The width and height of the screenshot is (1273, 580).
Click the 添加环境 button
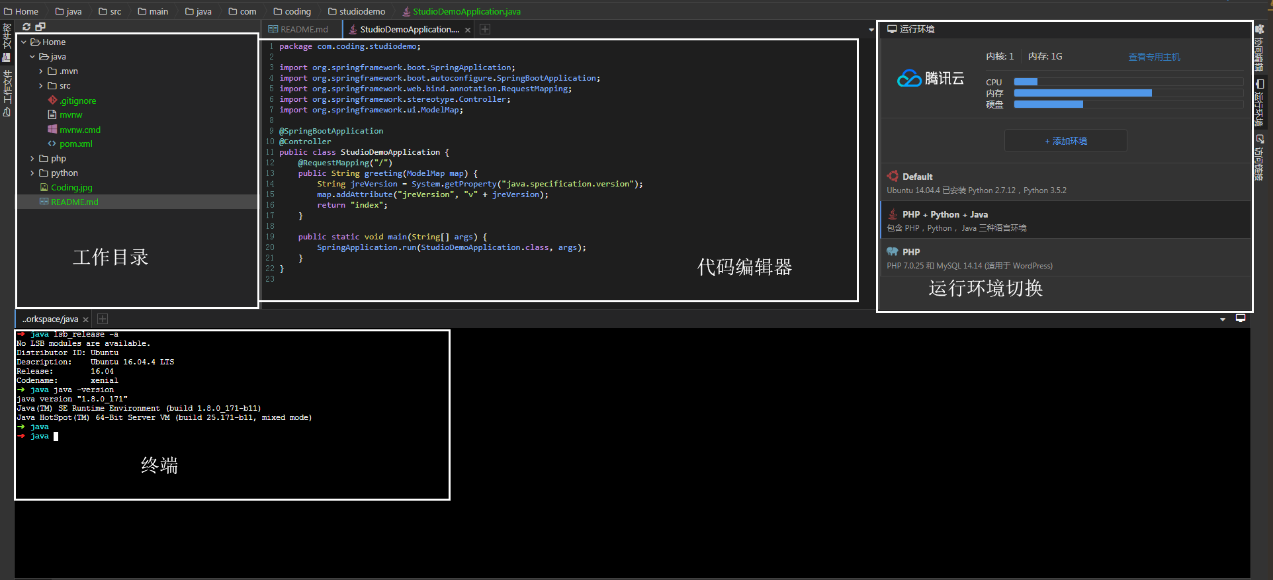click(x=1065, y=141)
